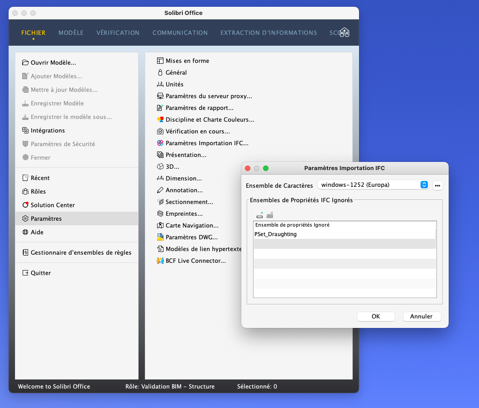
Task: Click Annuler to cancel the dialog
Action: click(x=422, y=317)
